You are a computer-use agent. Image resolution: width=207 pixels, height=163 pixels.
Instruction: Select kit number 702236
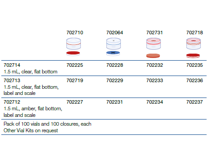(x=195, y=80)
